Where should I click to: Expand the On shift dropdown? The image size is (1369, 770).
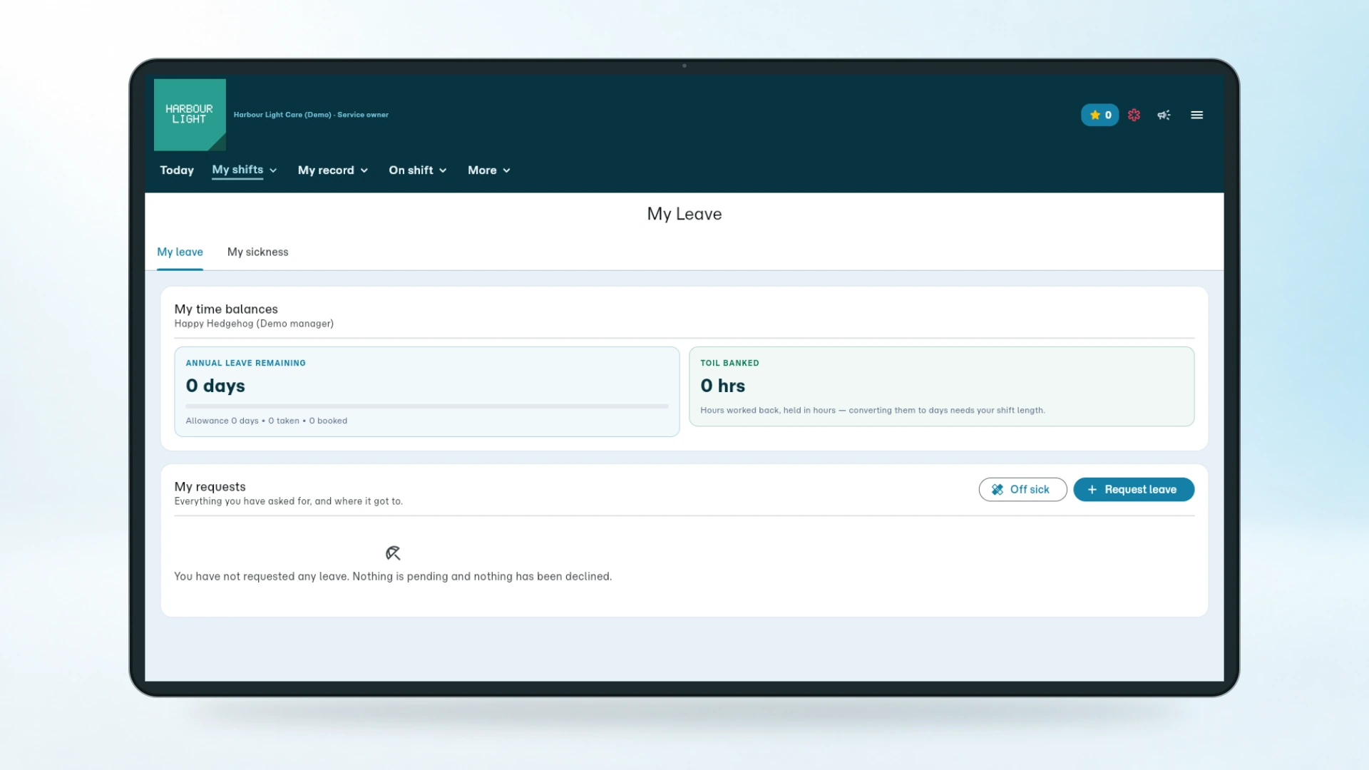418,170
